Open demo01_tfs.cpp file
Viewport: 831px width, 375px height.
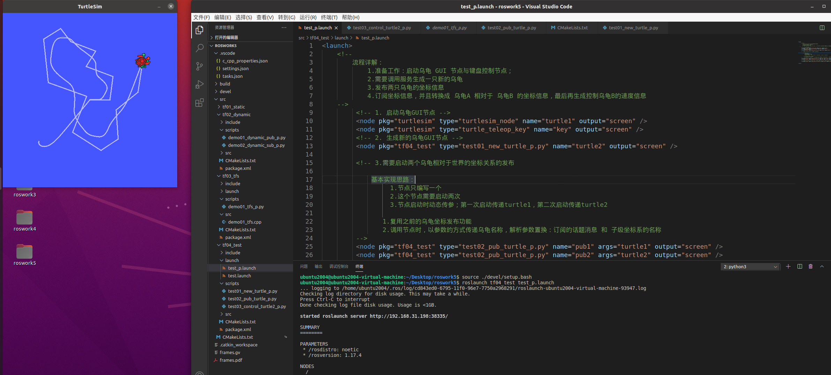[250, 222]
